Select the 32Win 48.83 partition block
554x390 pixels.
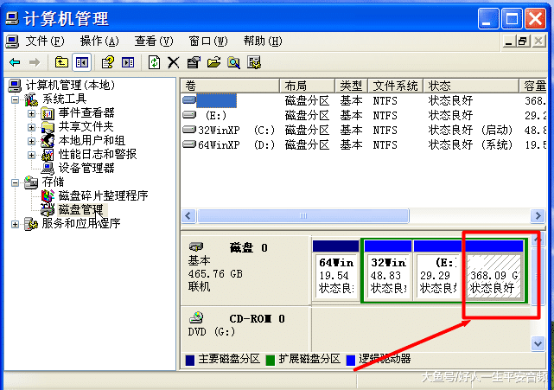(387, 271)
